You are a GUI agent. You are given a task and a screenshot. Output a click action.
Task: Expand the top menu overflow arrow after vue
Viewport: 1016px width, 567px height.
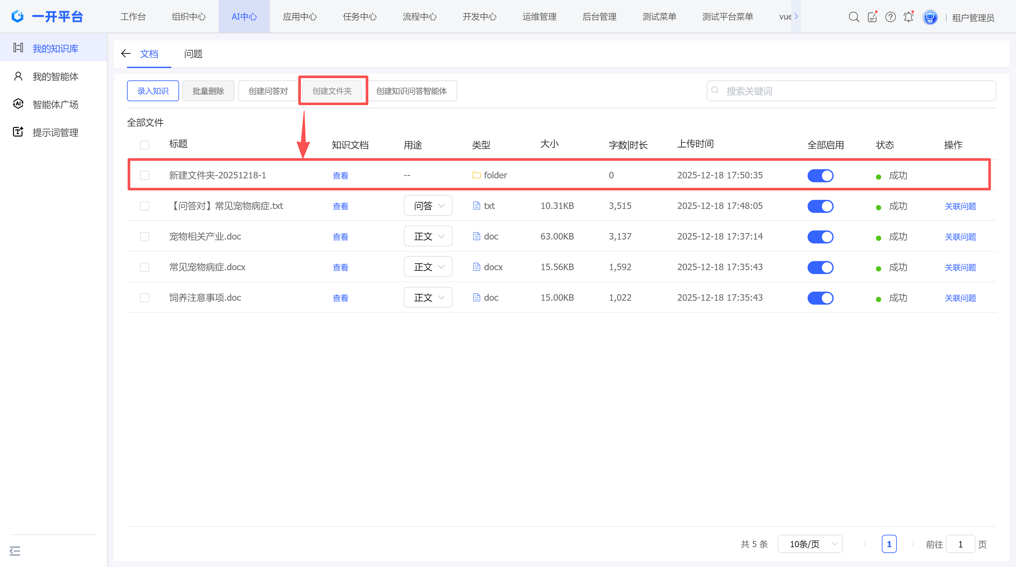796,17
